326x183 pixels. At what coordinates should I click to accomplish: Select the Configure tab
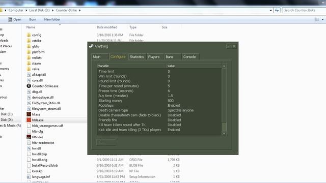coord(118,56)
